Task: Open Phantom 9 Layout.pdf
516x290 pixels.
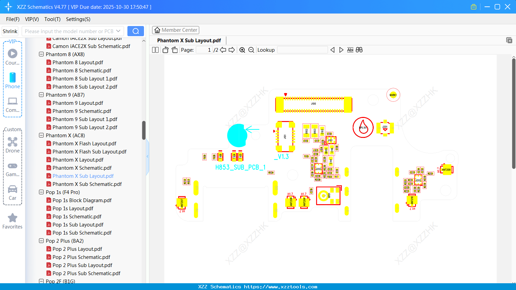Action: tap(78, 103)
